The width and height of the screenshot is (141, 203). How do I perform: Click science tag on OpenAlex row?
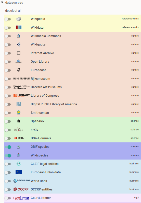(135, 121)
